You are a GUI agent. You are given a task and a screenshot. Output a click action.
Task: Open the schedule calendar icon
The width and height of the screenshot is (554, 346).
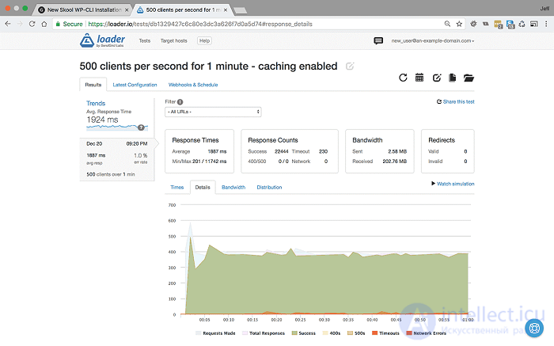click(x=419, y=78)
